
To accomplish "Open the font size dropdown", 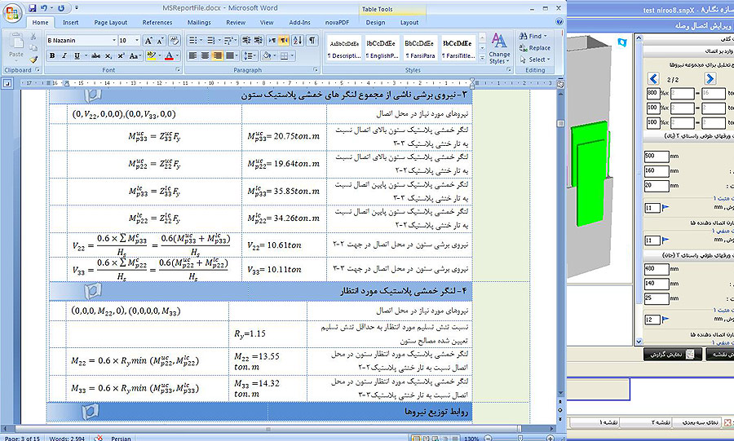I will click(130, 40).
